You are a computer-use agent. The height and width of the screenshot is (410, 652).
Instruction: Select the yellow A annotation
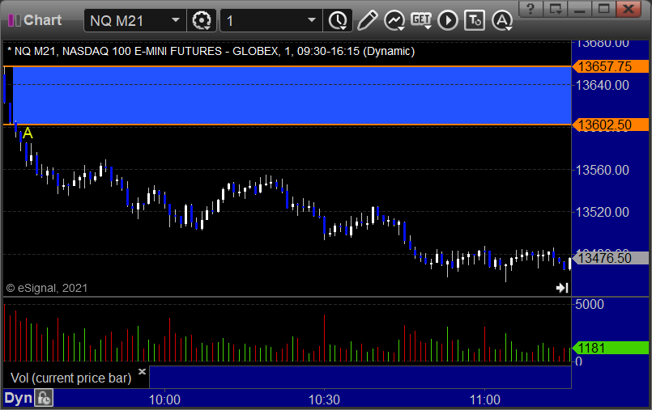28,133
